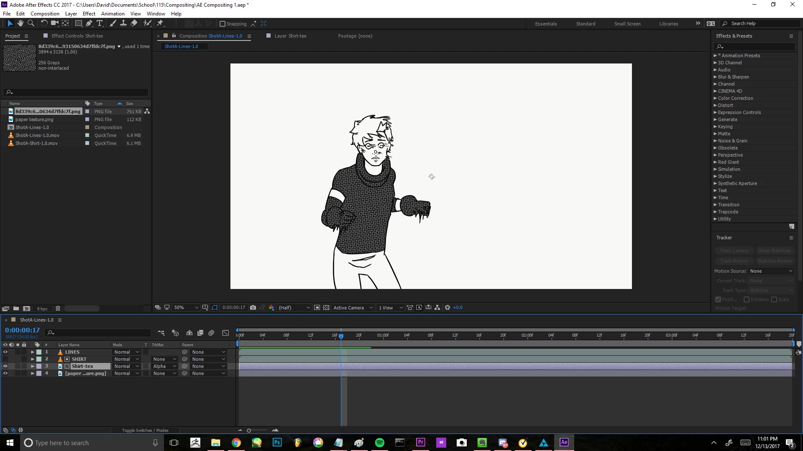The width and height of the screenshot is (803, 451).
Task: Open the 50% magnification dropdown
Action: point(186,307)
